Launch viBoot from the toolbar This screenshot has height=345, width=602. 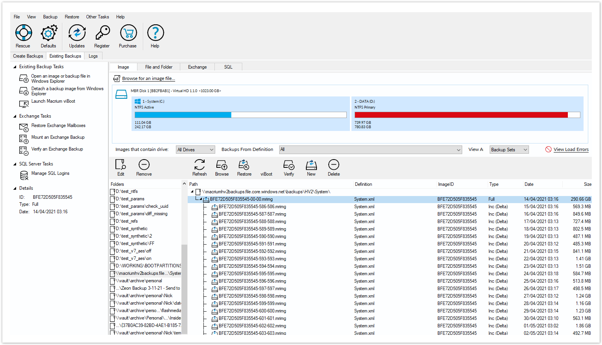pyautogui.click(x=266, y=174)
